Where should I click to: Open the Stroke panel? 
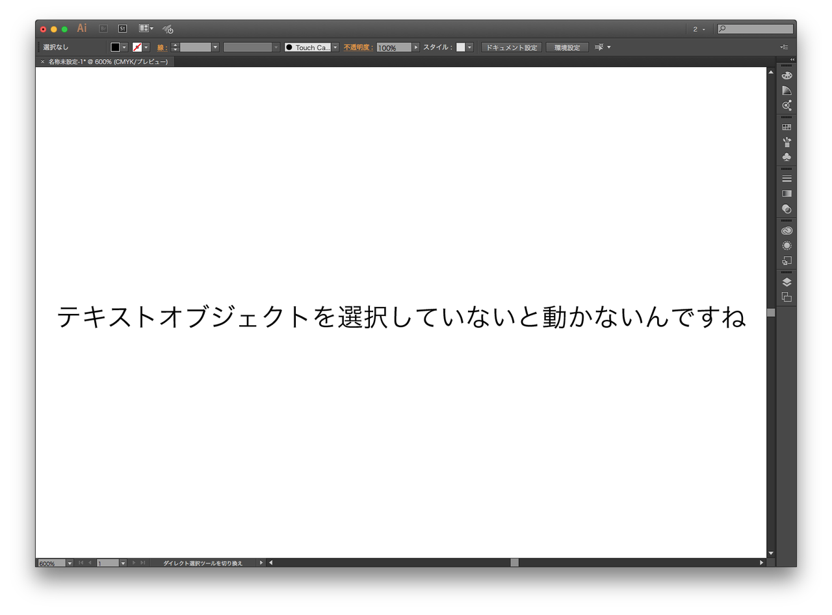pos(786,177)
